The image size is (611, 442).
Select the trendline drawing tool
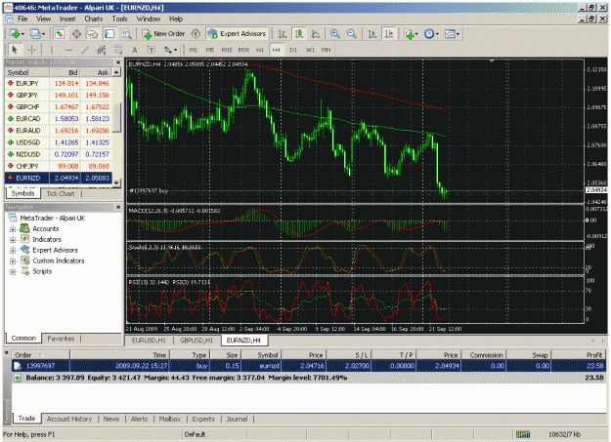[x=84, y=50]
